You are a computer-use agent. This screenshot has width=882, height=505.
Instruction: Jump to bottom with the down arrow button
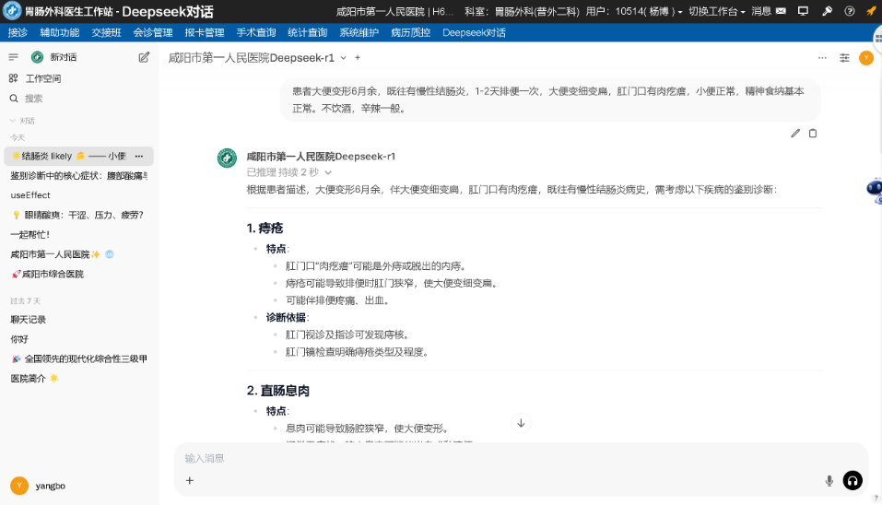point(521,423)
